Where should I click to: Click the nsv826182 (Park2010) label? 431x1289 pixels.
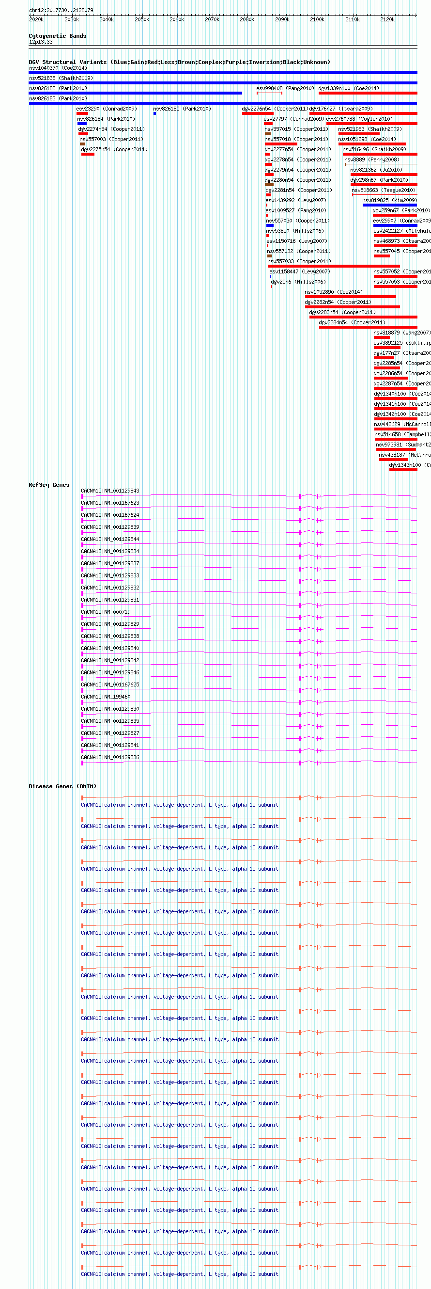(58, 88)
